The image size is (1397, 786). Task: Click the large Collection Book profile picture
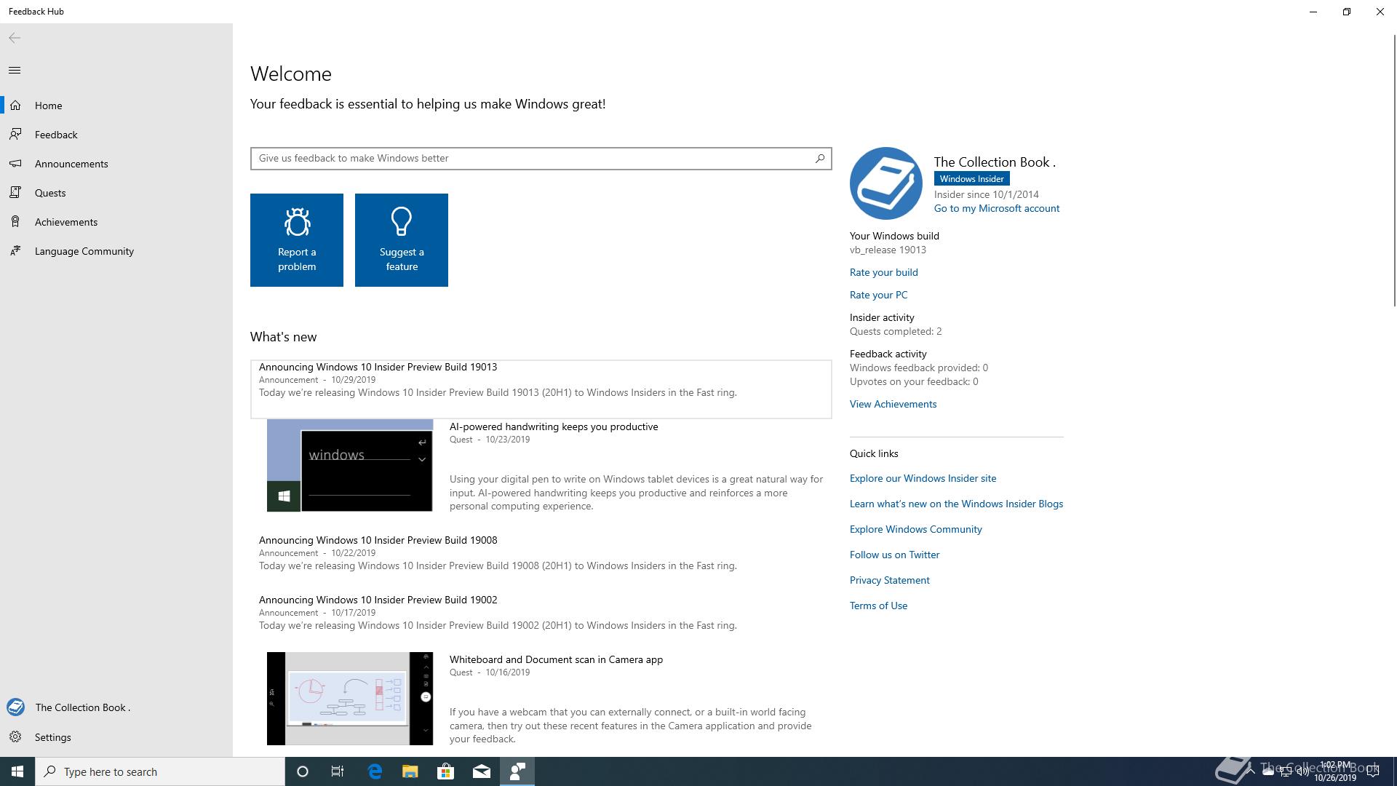coord(886,183)
